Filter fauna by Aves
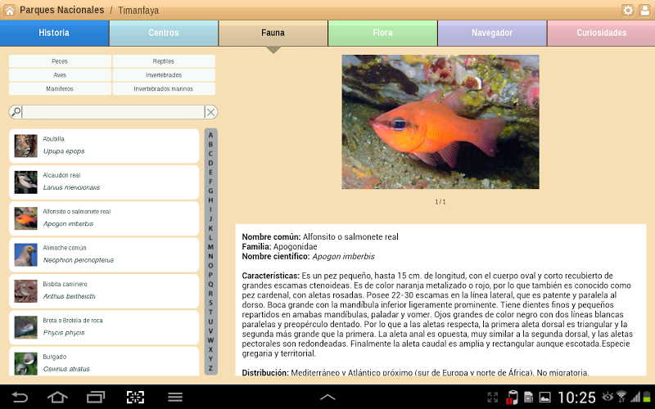 pyautogui.click(x=60, y=75)
